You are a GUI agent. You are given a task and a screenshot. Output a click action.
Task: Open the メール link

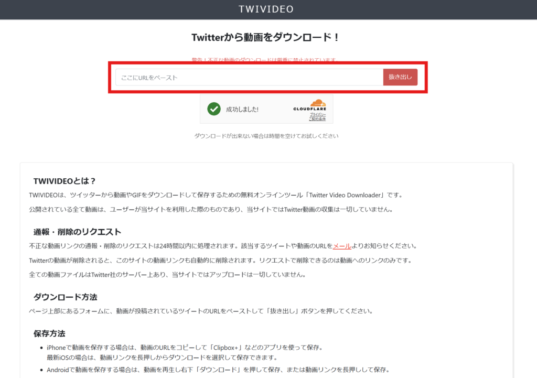point(342,246)
